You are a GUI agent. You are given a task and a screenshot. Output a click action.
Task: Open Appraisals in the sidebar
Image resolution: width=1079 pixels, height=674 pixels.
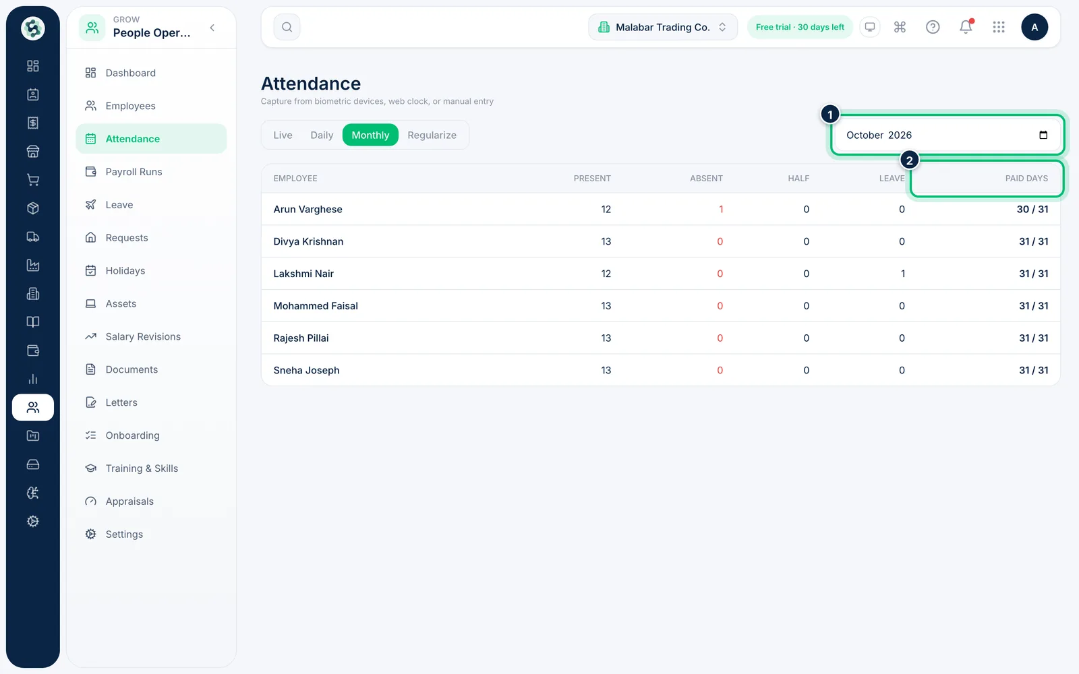151,501
